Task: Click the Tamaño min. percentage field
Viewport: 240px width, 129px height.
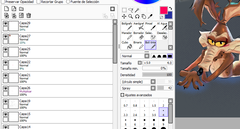Action: pyautogui.click(x=155, y=68)
